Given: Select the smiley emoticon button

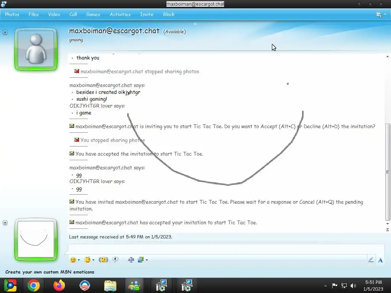Looking at the screenshot, I should [x=73, y=260].
